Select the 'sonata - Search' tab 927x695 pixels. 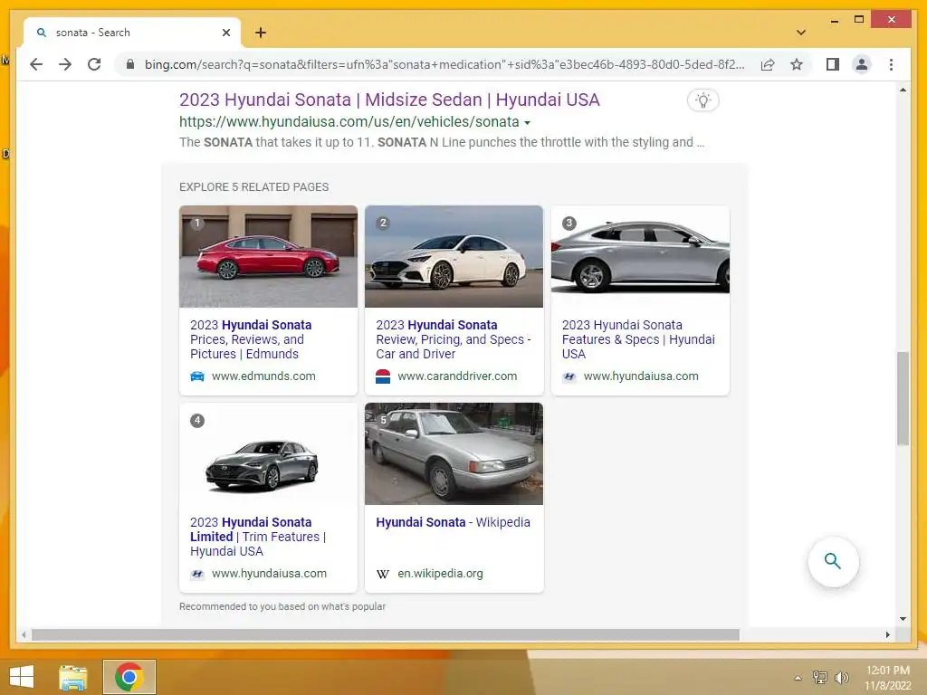pos(132,33)
